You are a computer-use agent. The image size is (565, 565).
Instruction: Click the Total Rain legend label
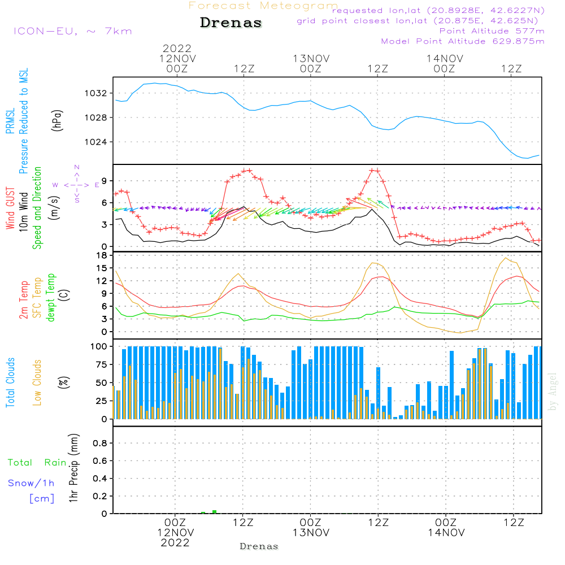(37, 463)
